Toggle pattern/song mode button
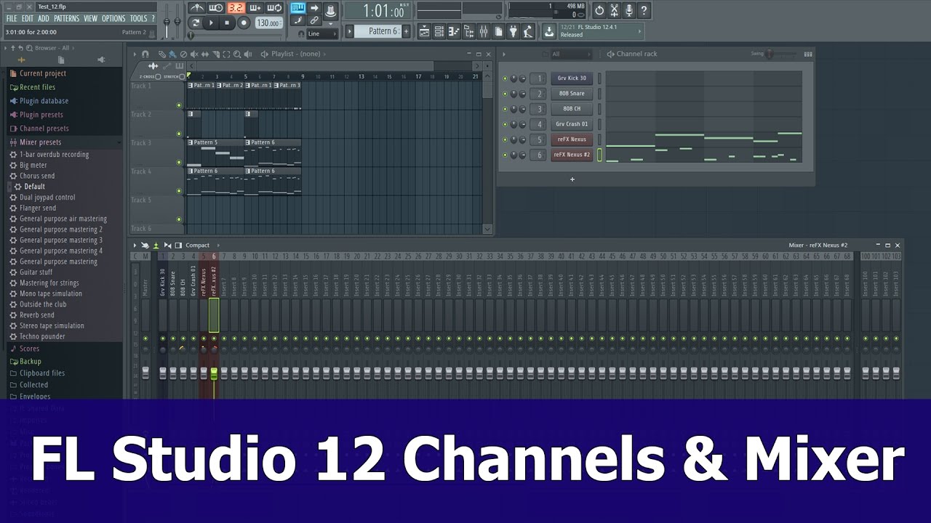 196,23
